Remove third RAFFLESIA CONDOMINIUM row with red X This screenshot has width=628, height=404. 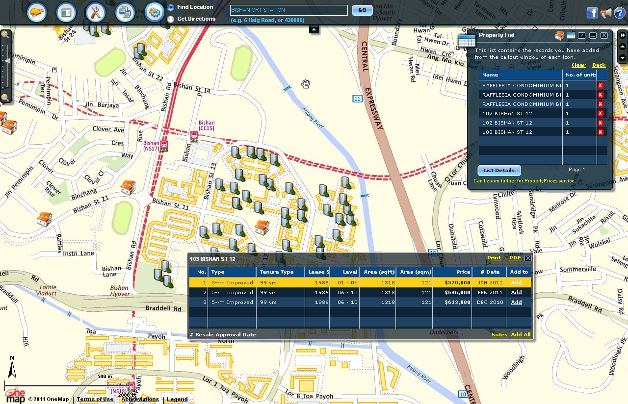click(x=600, y=104)
